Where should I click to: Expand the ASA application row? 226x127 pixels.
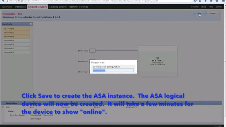pos(3,107)
